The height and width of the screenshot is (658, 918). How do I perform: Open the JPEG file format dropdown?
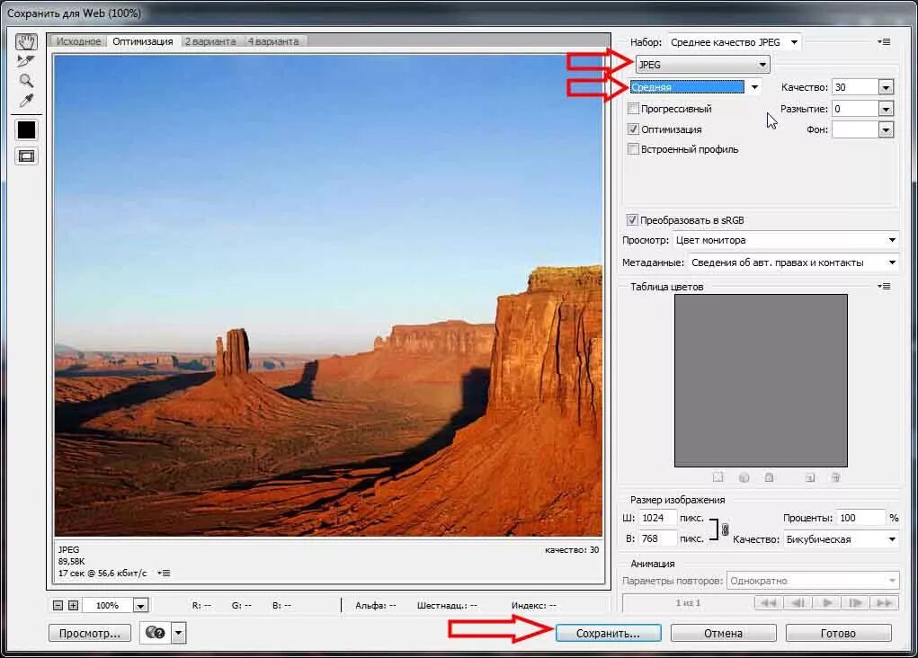(702, 65)
